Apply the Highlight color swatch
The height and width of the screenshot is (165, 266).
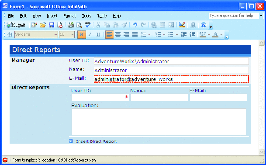pyautogui.click(x=203, y=34)
